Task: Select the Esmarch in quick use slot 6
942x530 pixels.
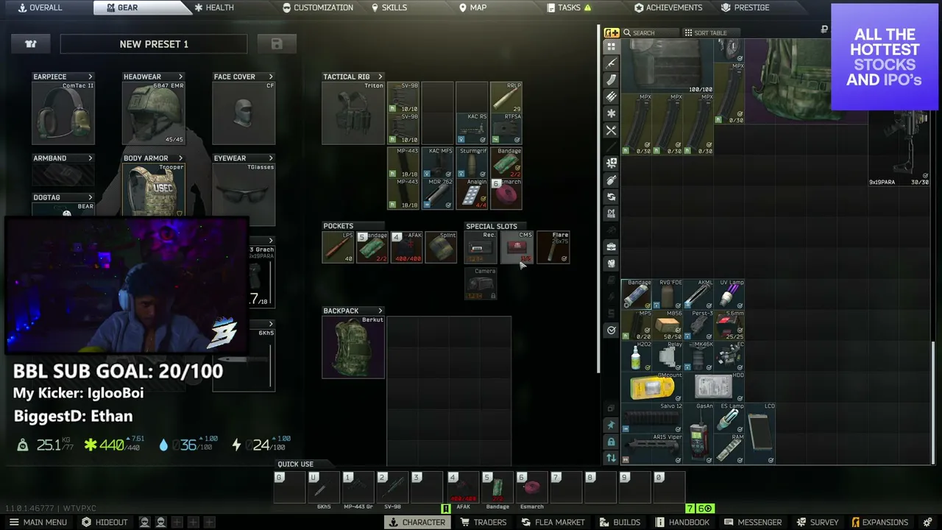Action: click(x=531, y=488)
